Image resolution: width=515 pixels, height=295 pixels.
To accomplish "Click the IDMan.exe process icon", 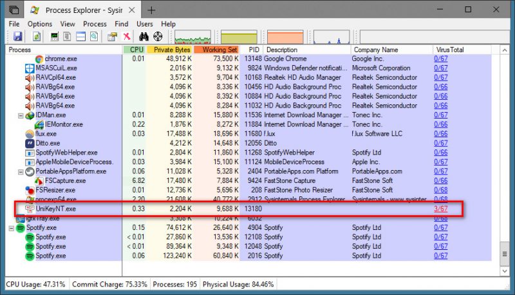I will [30, 115].
